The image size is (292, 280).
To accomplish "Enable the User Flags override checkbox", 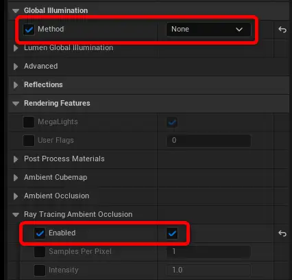I will (29, 141).
